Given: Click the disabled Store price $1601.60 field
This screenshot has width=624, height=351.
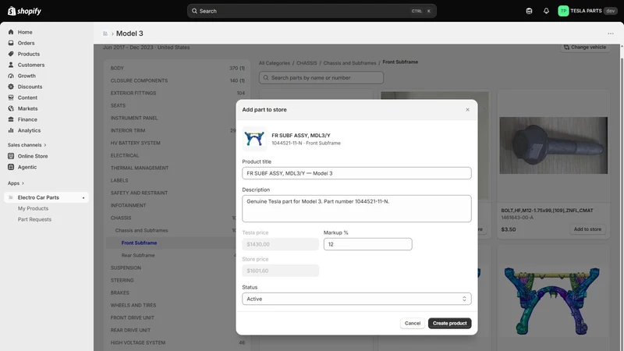Looking at the screenshot, I should coord(280,271).
